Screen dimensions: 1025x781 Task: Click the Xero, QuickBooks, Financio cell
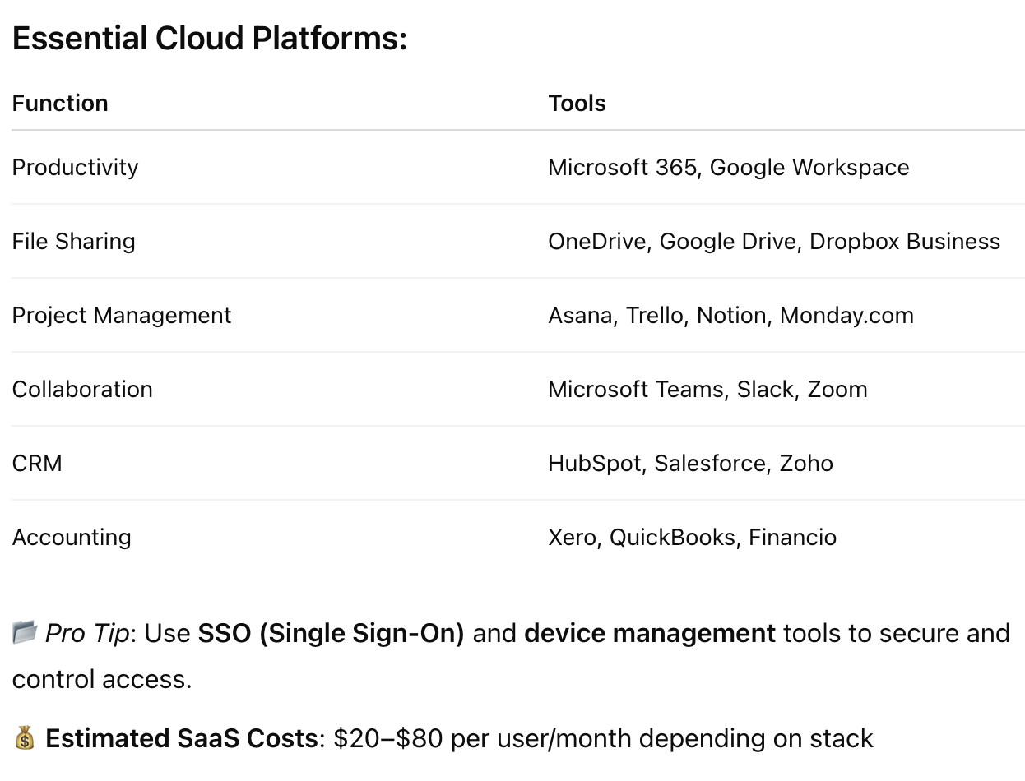tap(692, 538)
